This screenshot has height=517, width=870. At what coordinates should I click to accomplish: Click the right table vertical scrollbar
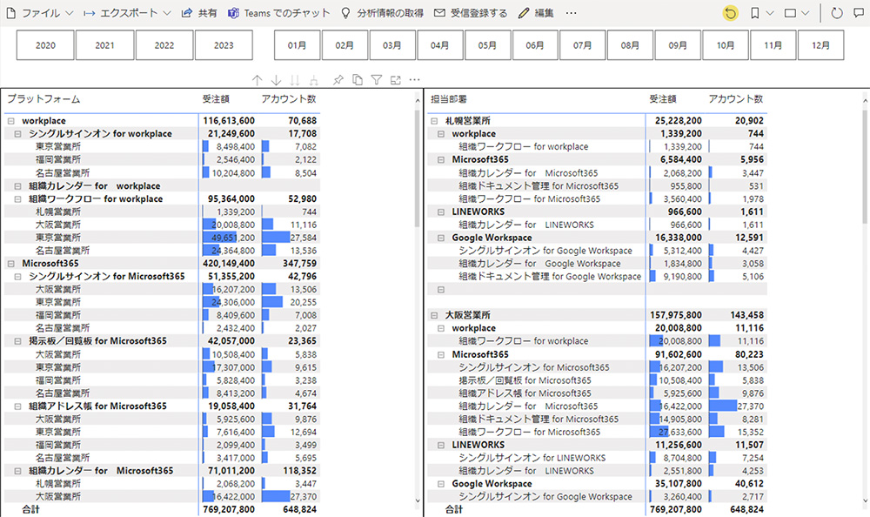pyautogui.click(x=866, y=166)
